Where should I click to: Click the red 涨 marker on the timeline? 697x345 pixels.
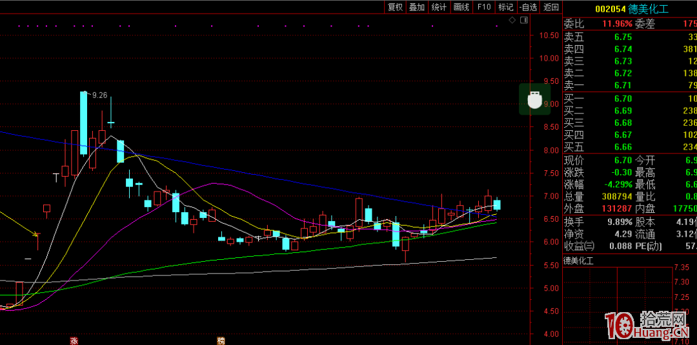74,340
